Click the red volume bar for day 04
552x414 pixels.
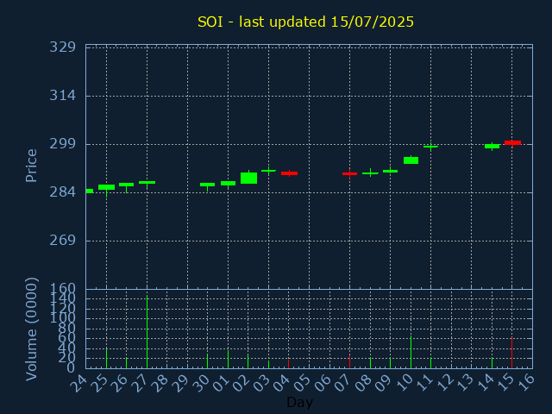pos(288,364)
